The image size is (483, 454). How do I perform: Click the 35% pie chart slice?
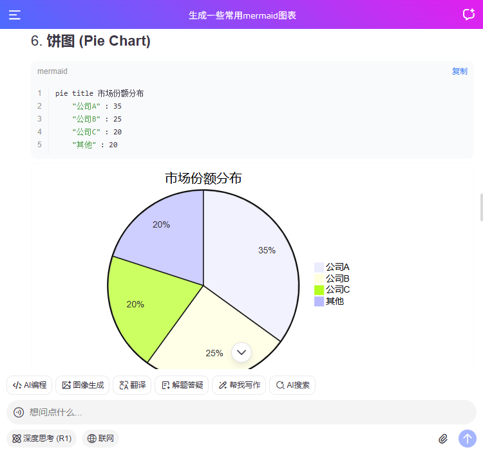click(x=258, y=257)
